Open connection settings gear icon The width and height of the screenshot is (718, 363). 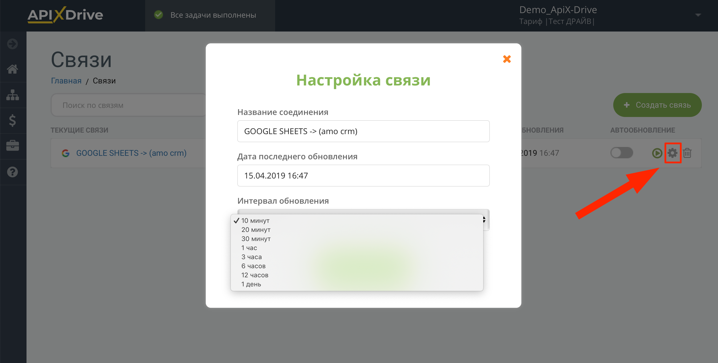(672, 153)
